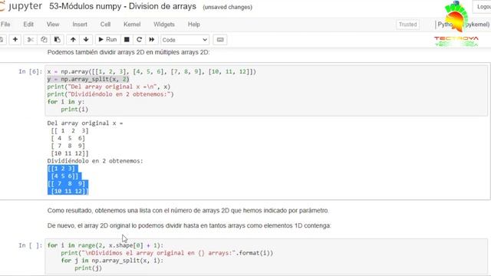
Task: Open the View menu
Action: (53, 25)
